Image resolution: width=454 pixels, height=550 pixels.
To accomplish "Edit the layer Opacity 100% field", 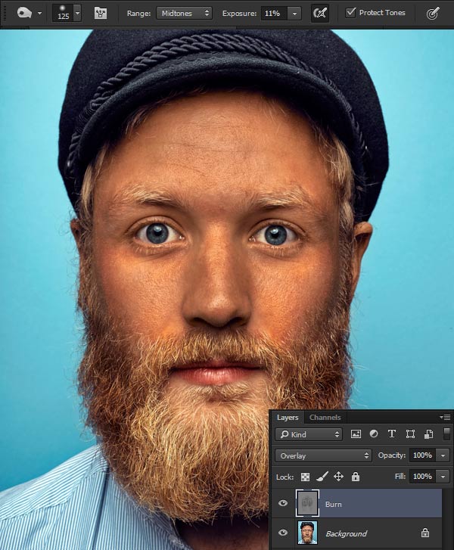I will point(423,455).
